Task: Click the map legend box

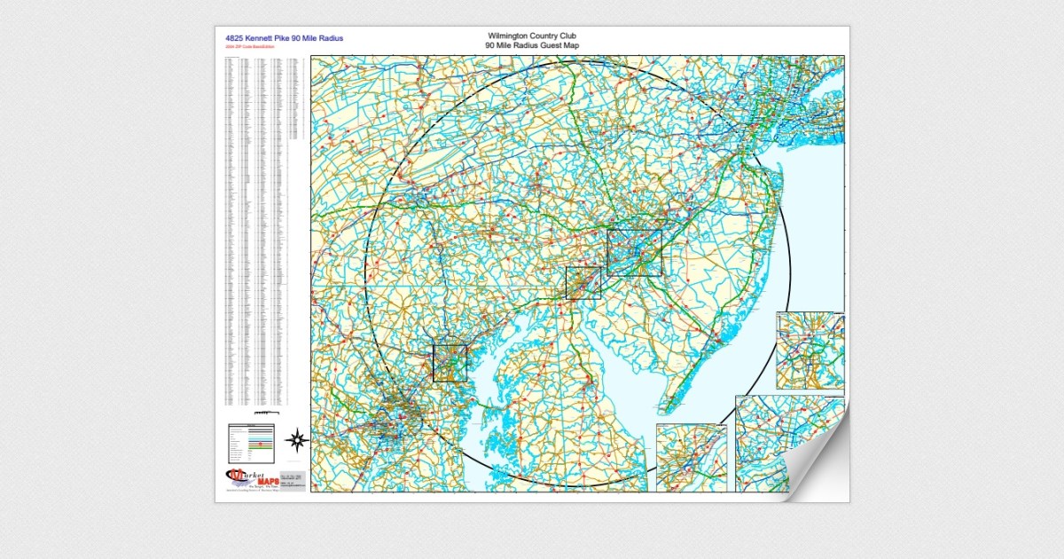Action: pyautogui.click(x=252, y=442)
